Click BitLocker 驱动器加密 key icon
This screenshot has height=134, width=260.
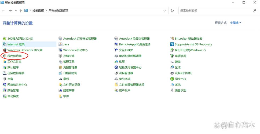coord(172,39)
